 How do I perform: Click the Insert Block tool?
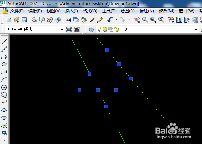coord(4,125)
